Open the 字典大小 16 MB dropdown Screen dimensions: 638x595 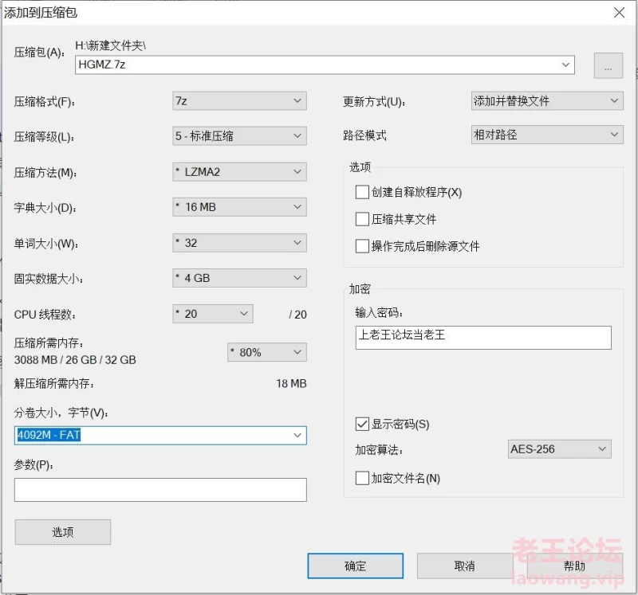[239, 207]
